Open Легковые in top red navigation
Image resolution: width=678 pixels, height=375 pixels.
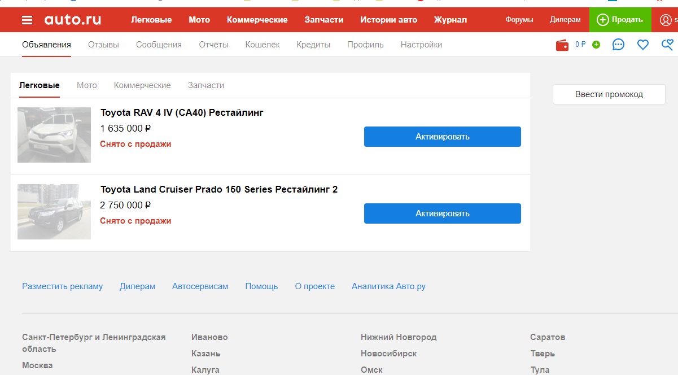pyautogui.click(x=151, y=20)
